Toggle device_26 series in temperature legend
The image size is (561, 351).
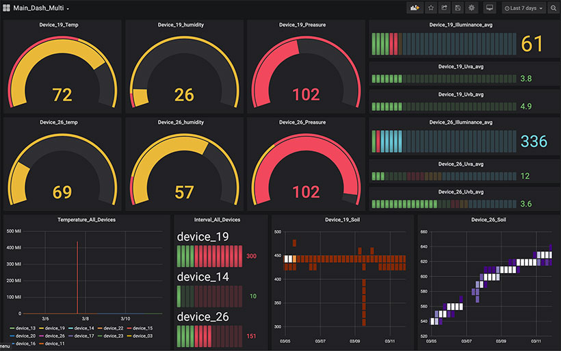[x=51, y=336]
